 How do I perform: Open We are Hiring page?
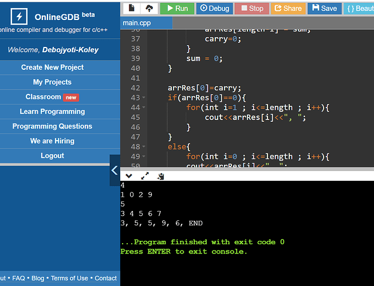(x=52, y=141)
